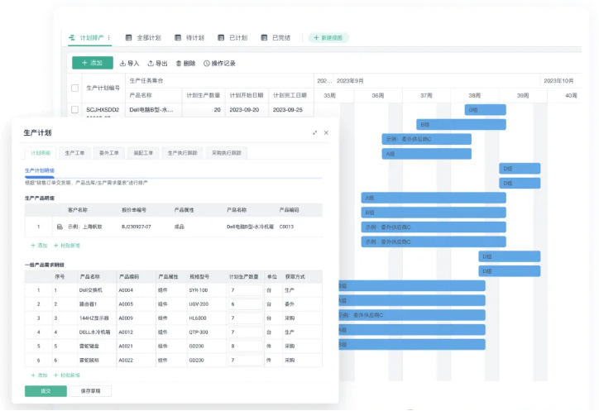Open 操作记录 clock icon
This screenshot has width=599, height=416.
click(207, 63)
